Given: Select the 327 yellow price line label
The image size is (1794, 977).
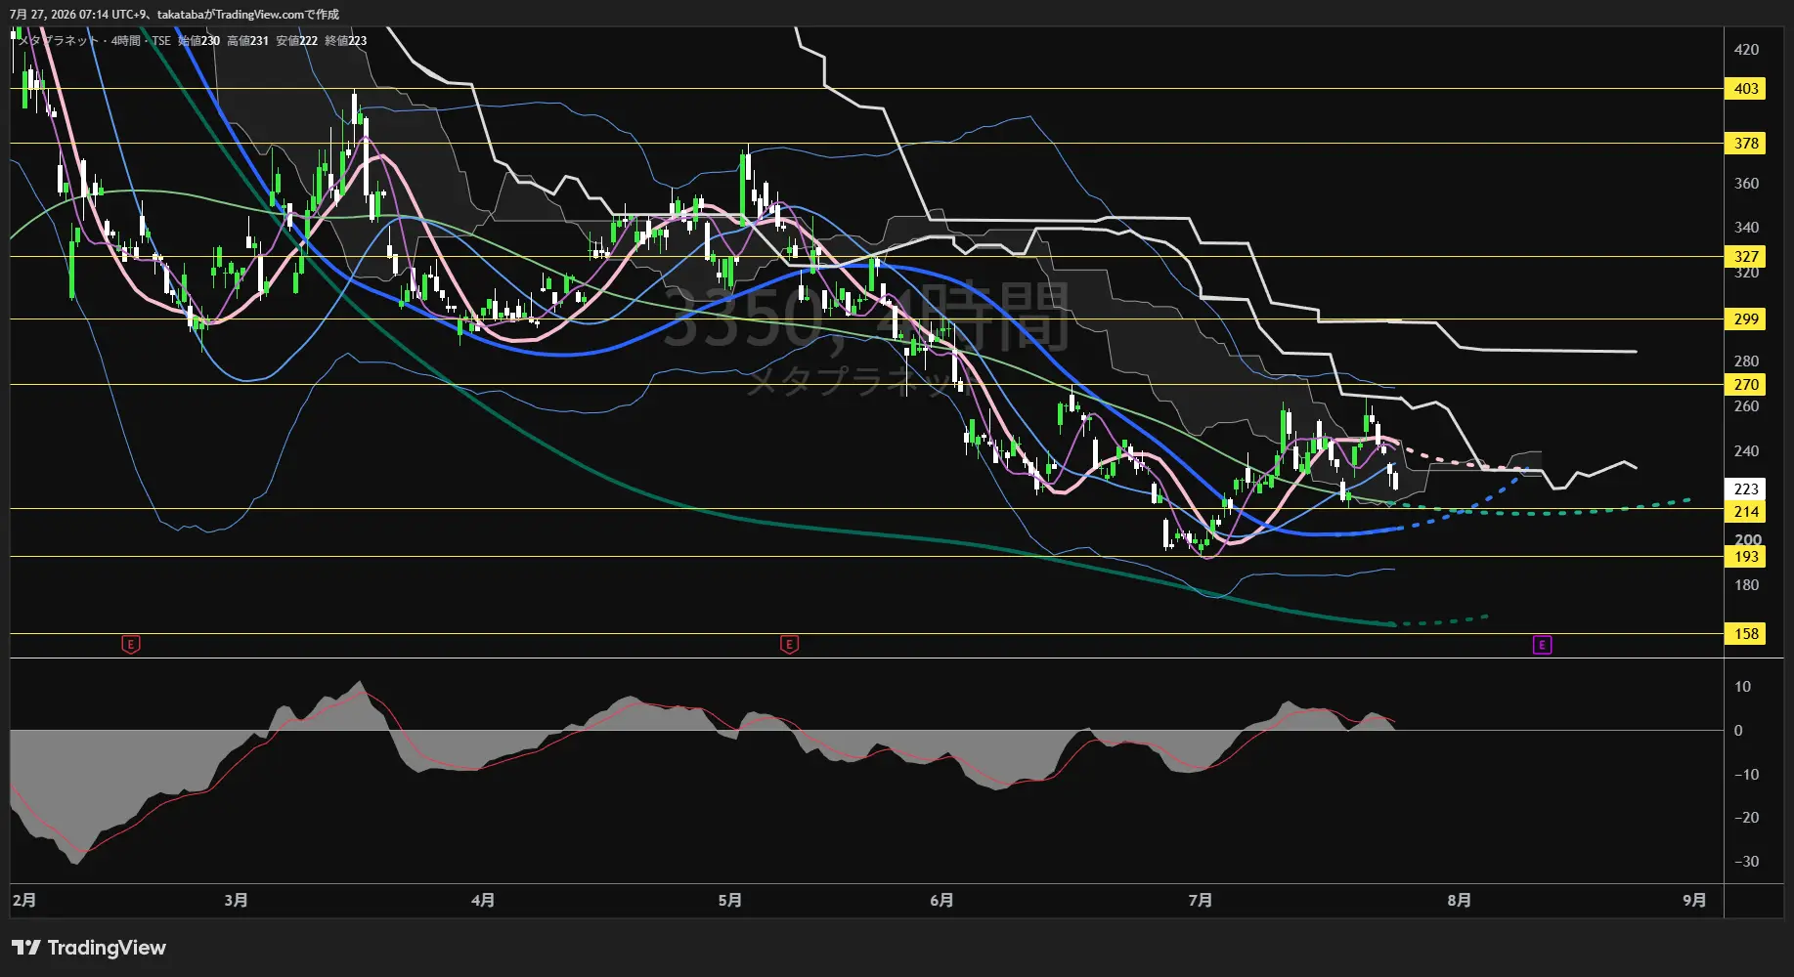Looking at the screenshot, I should [1746, 257].
